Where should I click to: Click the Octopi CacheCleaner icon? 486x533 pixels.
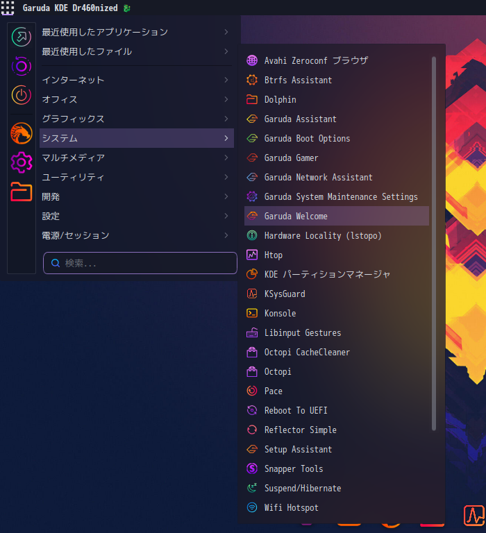(x=252, y=352)
